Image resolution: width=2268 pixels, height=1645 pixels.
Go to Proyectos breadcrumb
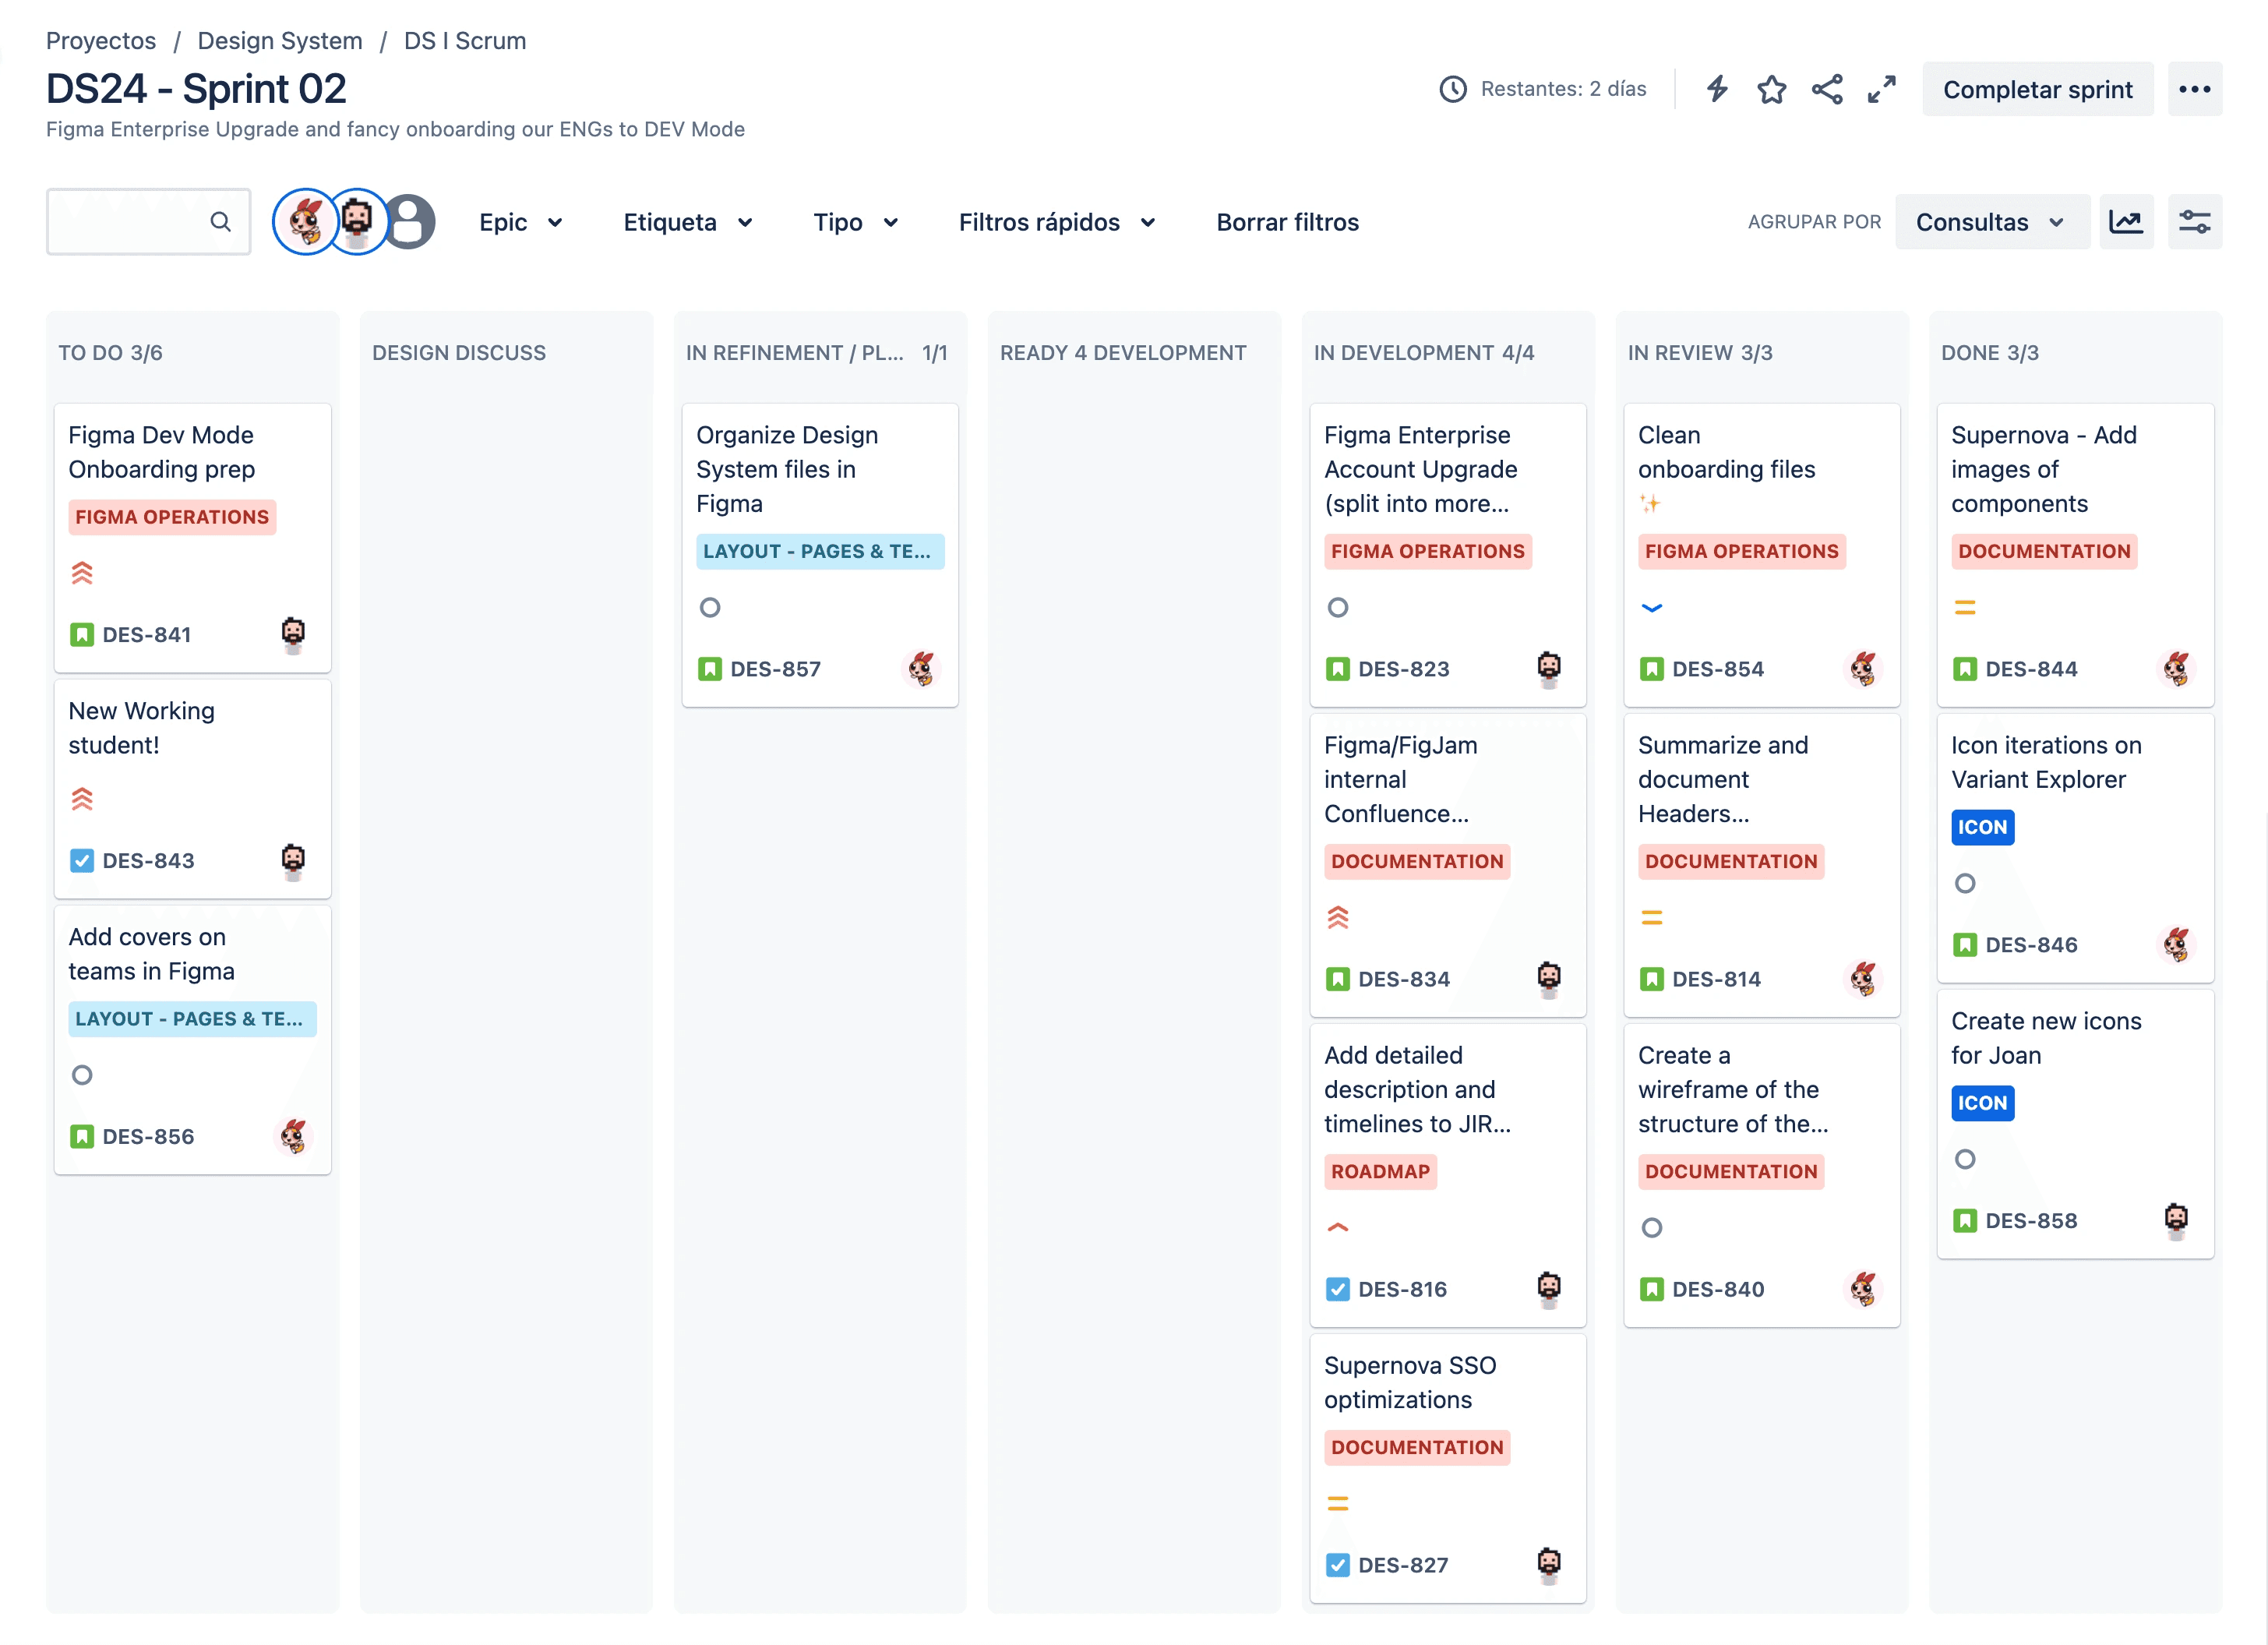pyautogui.click(x=101, y=41)
